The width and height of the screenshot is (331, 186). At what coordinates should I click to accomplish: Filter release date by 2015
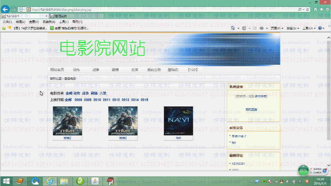[144, 100]
